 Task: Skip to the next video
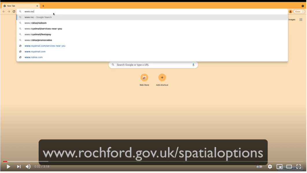(x=19, y=167)
